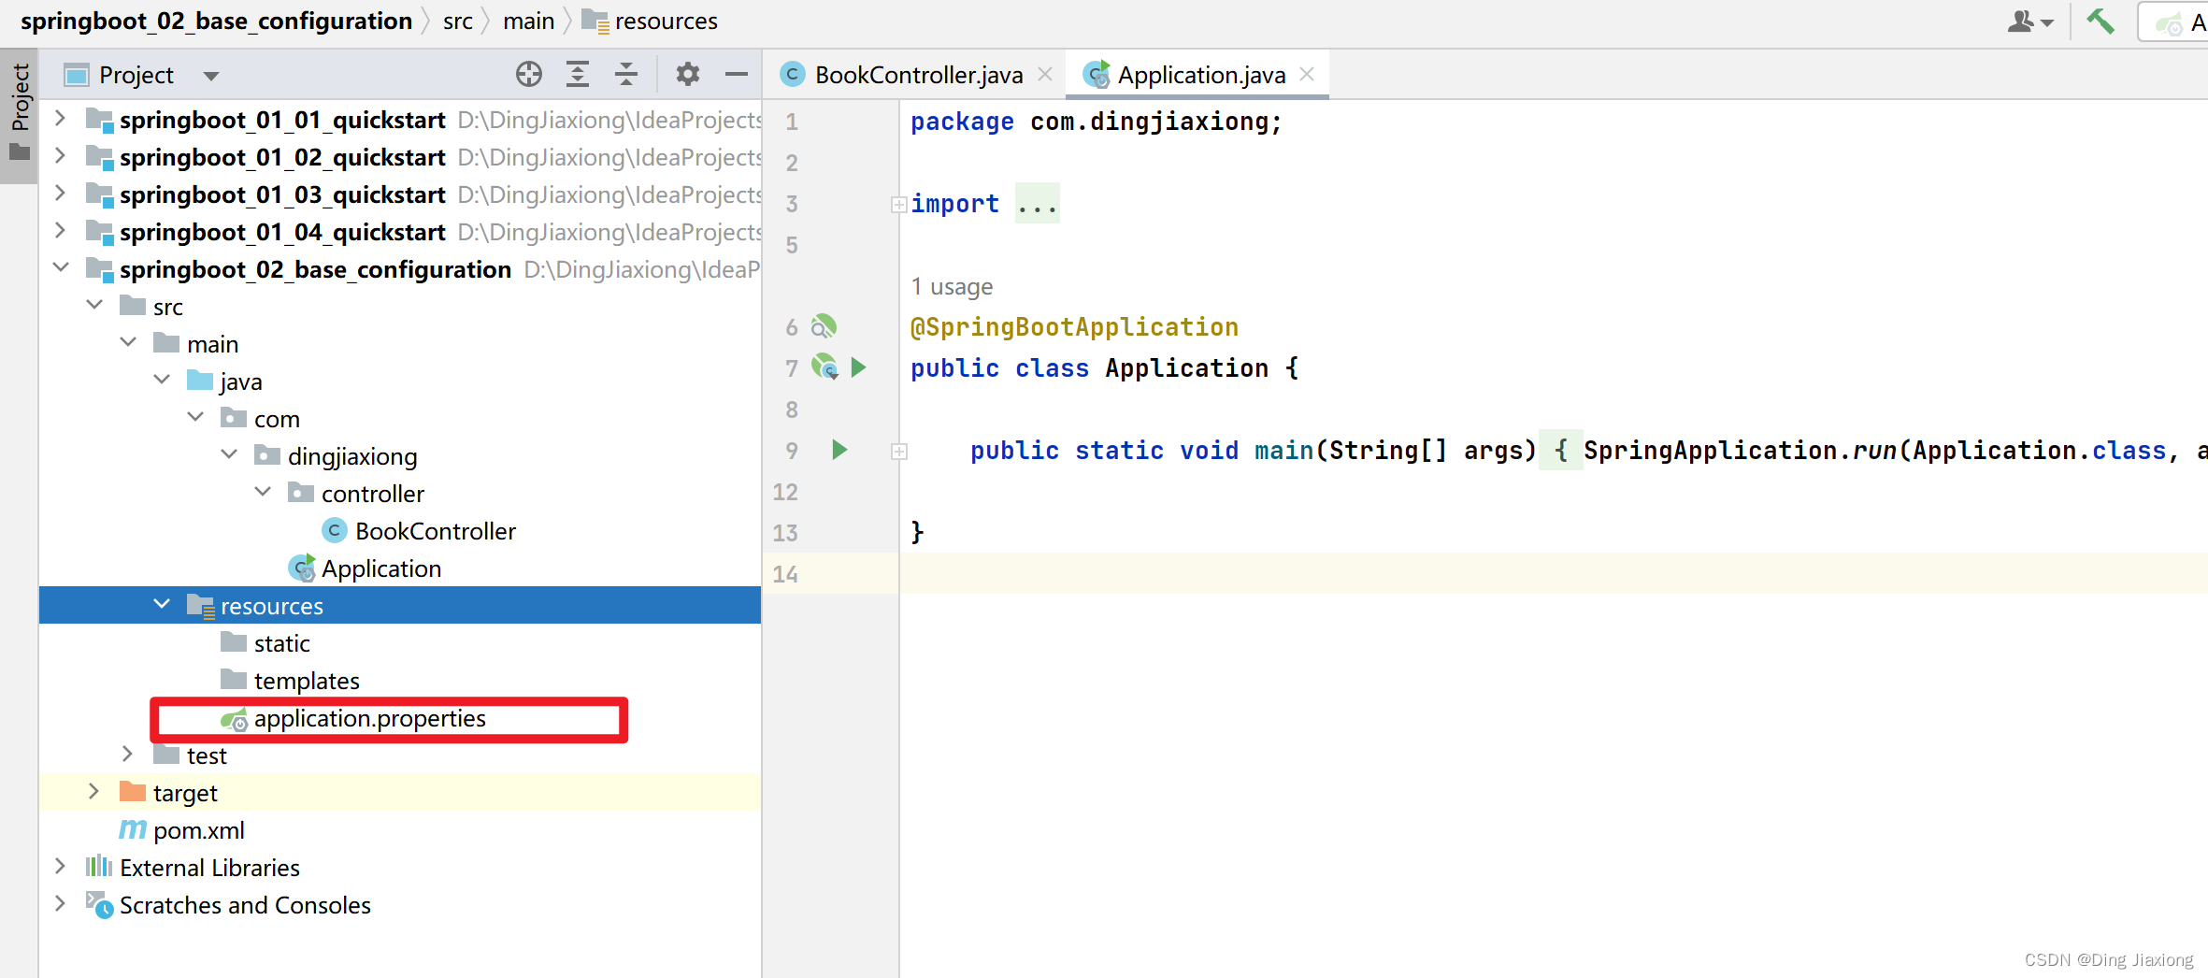Open Project panel settings gear

[688, 74]
